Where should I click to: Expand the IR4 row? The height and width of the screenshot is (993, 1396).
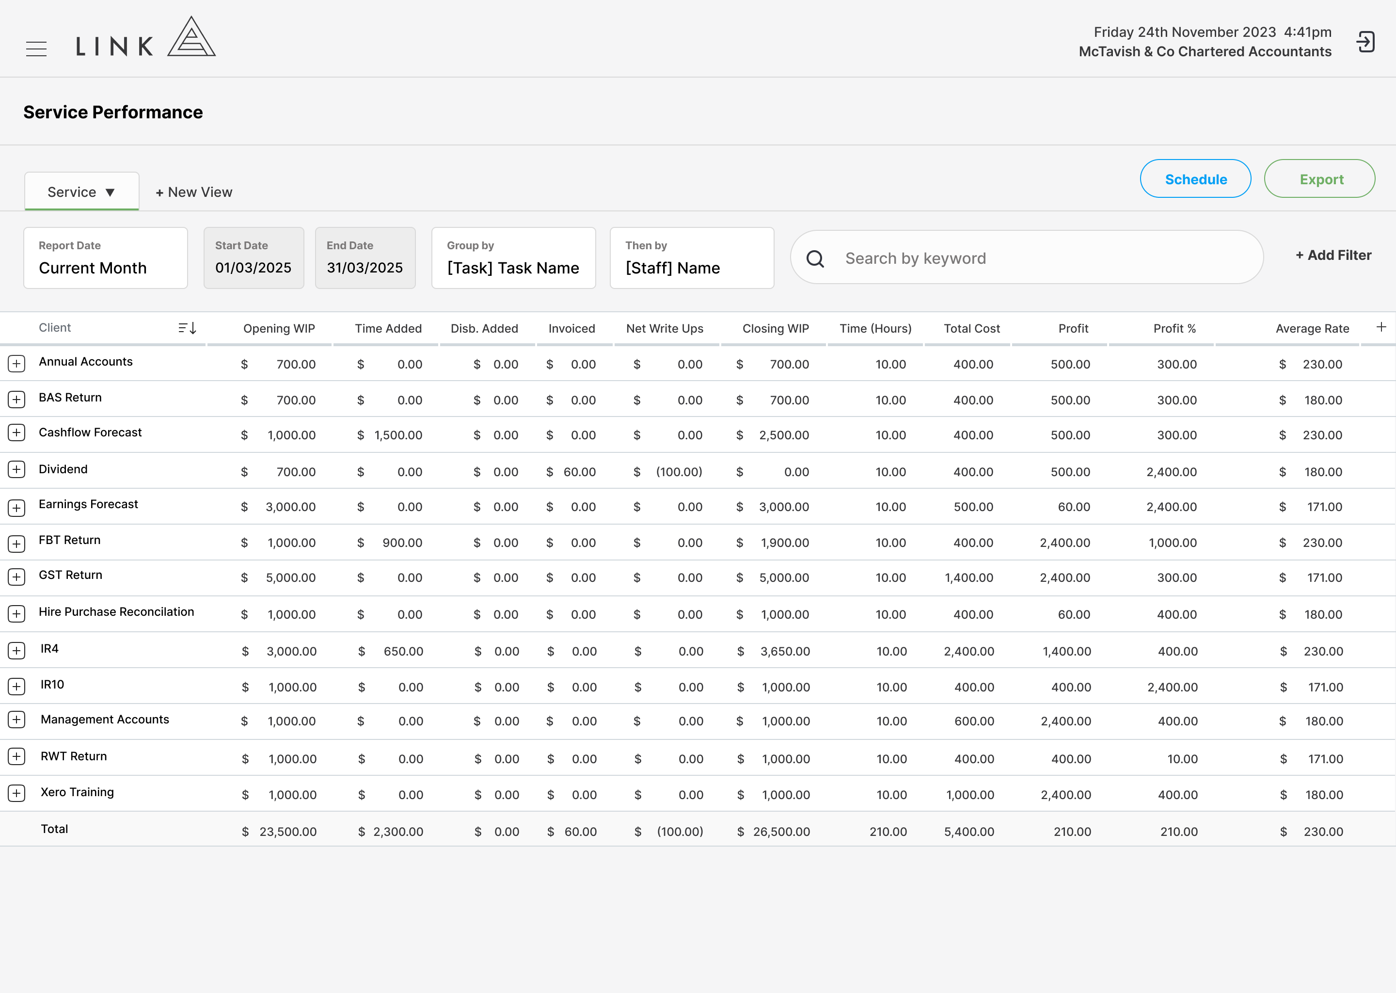(16, 651)
